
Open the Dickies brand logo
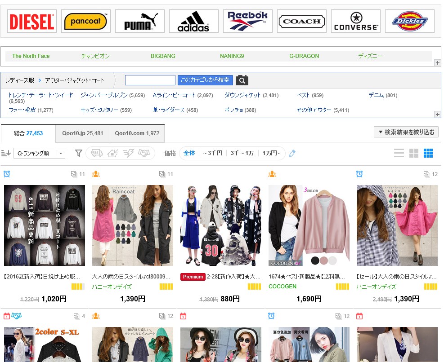point(410,21)
